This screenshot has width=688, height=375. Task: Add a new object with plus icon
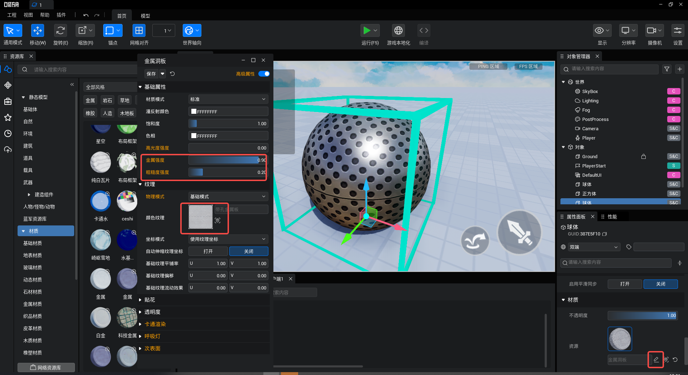679,69
